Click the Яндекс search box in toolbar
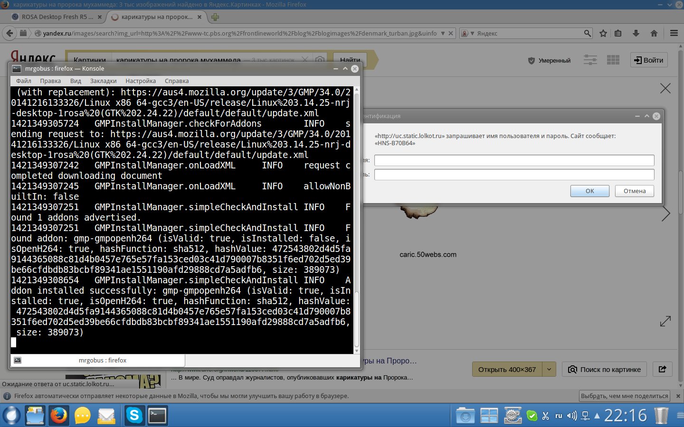The width and height of the screenshot is (684, 427). pos(530,33)
